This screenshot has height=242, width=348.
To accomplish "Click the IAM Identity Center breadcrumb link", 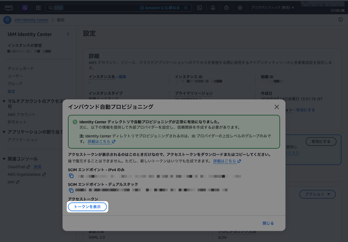I will [32, 20].
